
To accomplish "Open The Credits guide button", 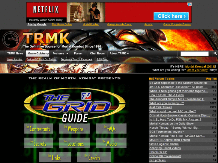I will pos(94,157).
